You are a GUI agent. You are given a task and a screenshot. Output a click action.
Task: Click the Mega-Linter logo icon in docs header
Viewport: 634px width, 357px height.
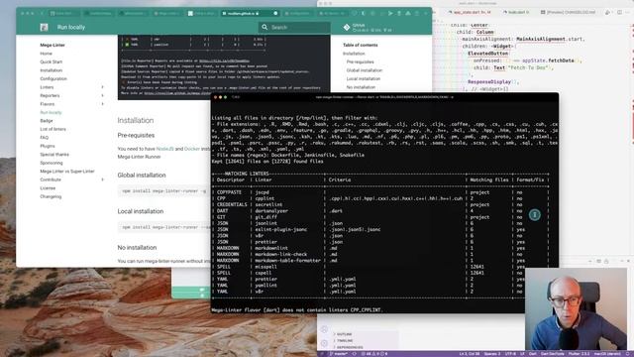[44, 27]
